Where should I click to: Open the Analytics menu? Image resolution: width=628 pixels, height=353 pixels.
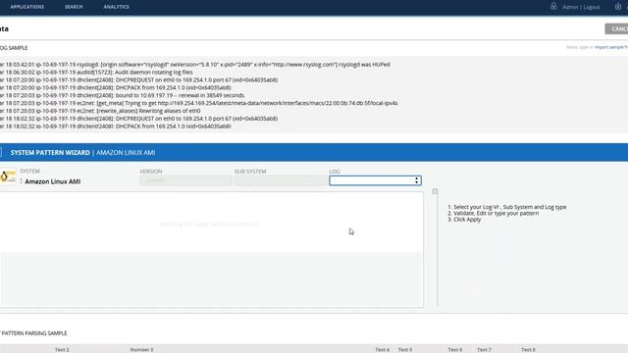[x=116, y=7]
